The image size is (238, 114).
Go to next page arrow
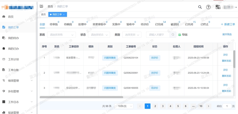click(209, 106)
